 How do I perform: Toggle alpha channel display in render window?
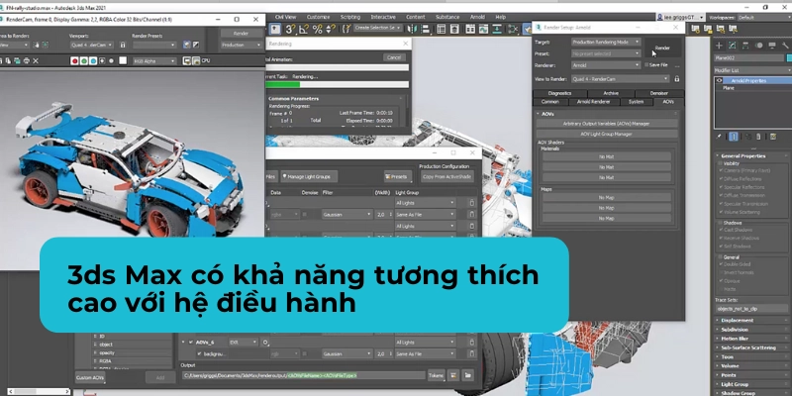click(102, 61)
